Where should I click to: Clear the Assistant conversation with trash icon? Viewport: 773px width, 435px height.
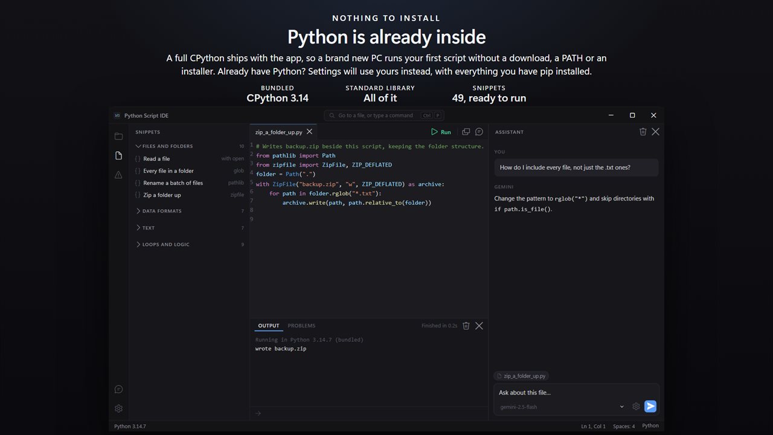tap(643, 132)
